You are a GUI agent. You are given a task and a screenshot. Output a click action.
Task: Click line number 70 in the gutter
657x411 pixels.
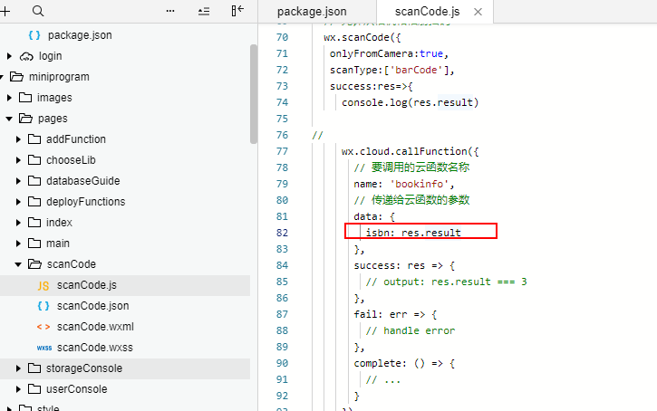[282, 38]
